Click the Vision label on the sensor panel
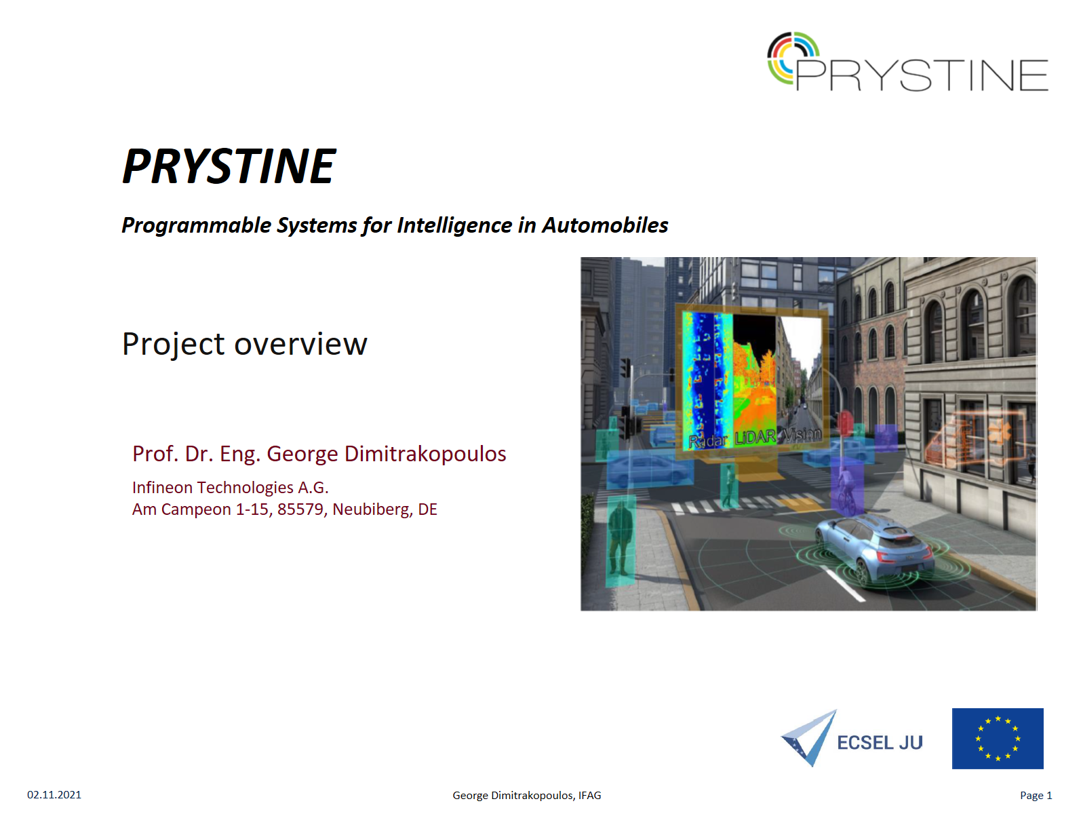The width and height of the screenshot is (1081, 814). [x=800, y=435]
